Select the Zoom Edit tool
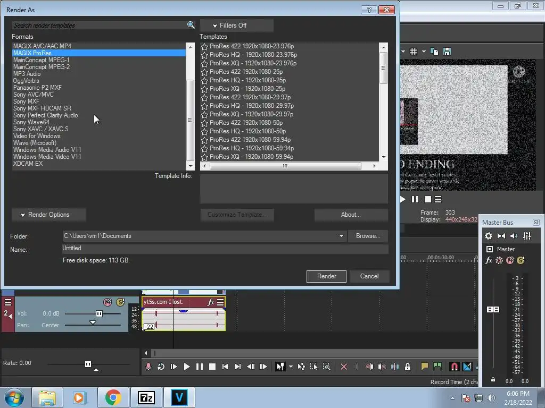Screen dimensions: 545x408 (326, 367)
